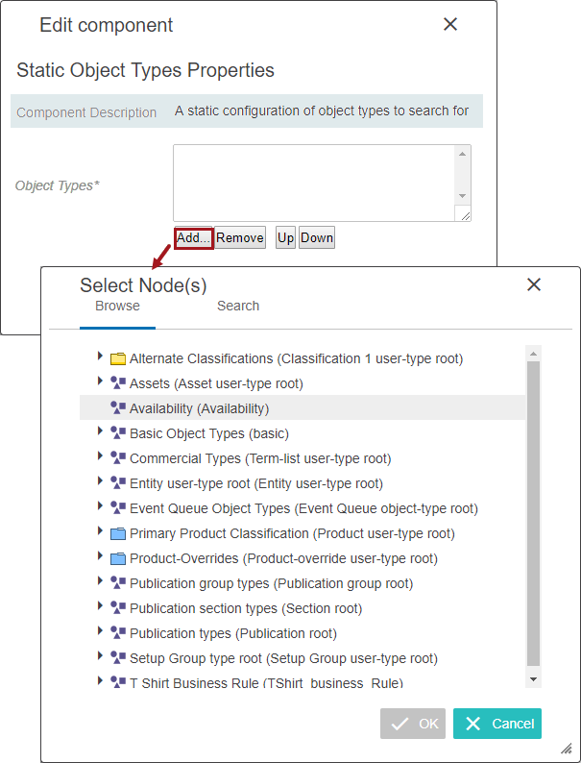Click the Down button to reorder
This screenshot has height=763, width=581.
coord(317,238)
